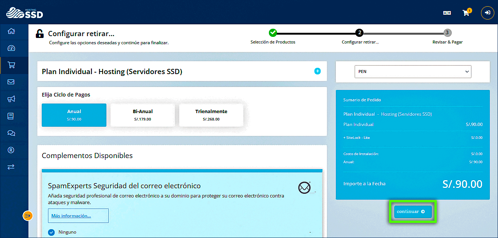
Task: Open the knowledgebase book icon
Action: click(x=11, y=116)
